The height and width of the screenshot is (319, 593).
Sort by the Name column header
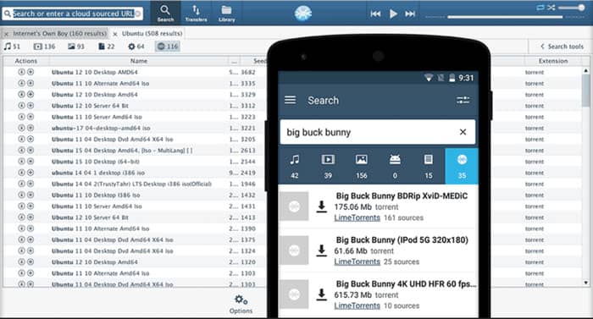138,61
